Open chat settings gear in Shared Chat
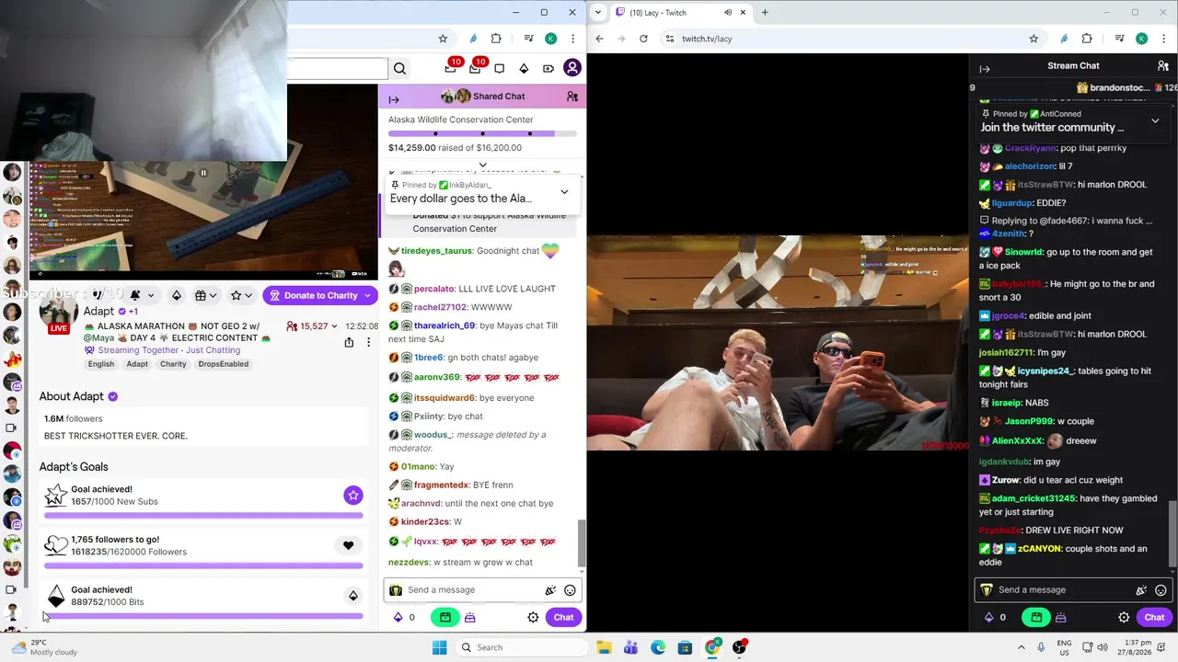Screen dimensions: 1178x662 [533, 618]
